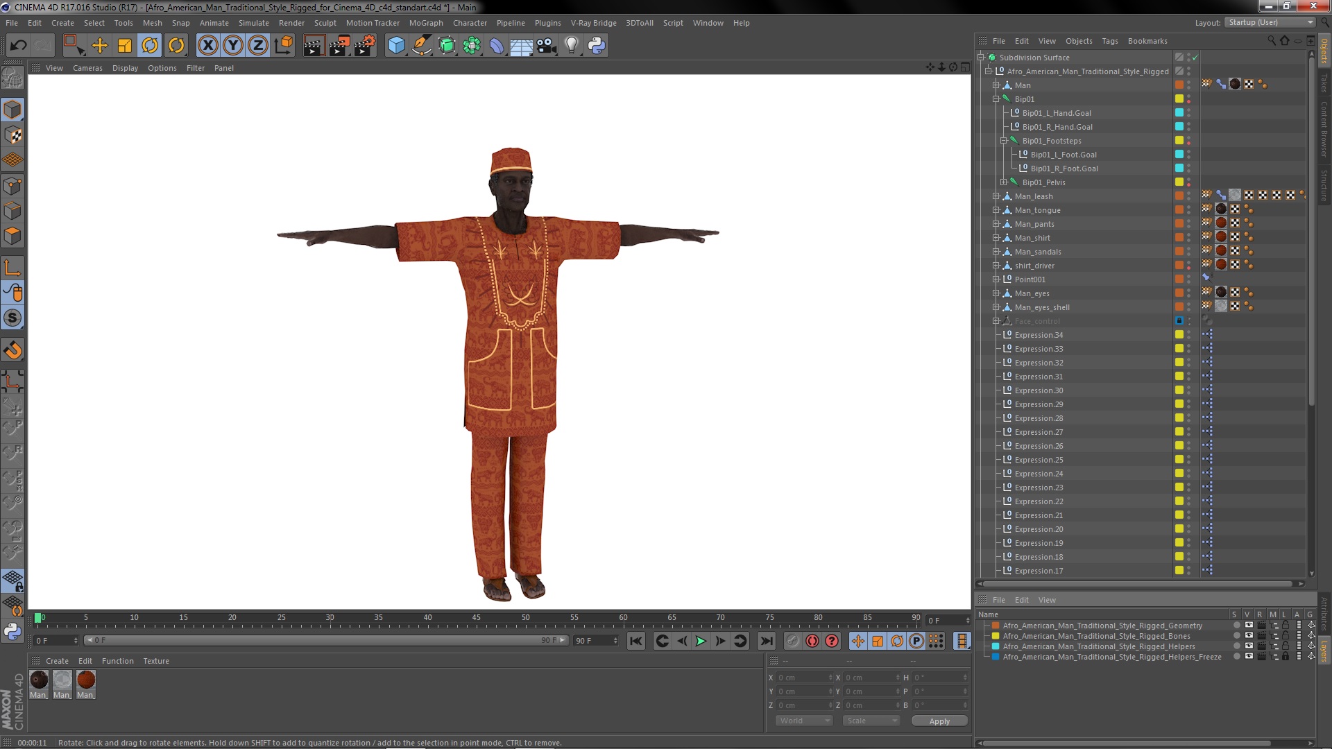Add a Cube primitive object
The height and width of the screenshot is (749, 1332).
(x=396, y=46)
